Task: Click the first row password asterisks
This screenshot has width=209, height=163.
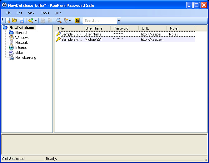Action: (x=118, y=33)
